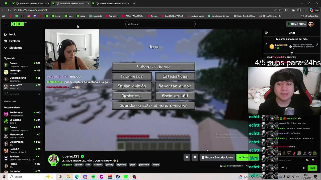The image size is (321, 180).
Task: Open the StreamElements bookmark
Action: [271, 16]
